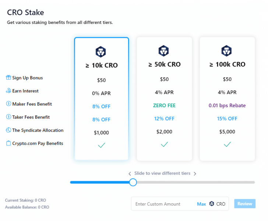
Task: Click the Max link in amount field
Action: 201,204
